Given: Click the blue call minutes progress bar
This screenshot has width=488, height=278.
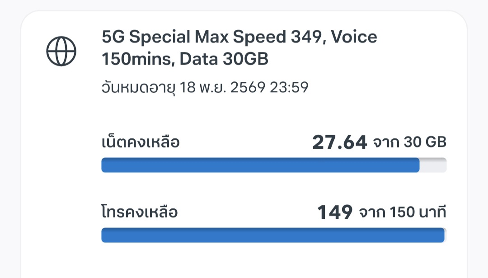Looking at the screenshot, I should (x=273, y=235).
